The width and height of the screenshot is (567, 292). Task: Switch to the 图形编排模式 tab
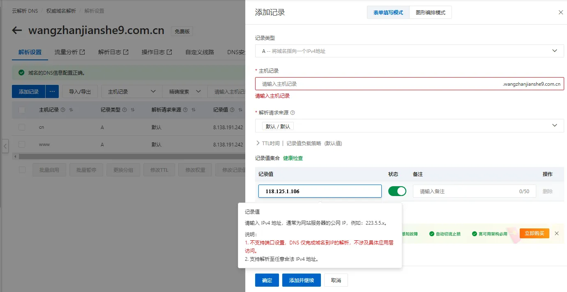(430, 13)
